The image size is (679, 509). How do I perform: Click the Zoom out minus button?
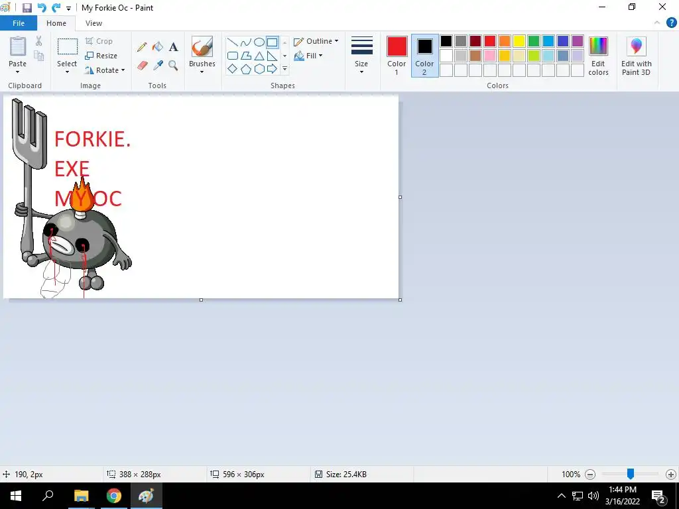click(589, 475)
